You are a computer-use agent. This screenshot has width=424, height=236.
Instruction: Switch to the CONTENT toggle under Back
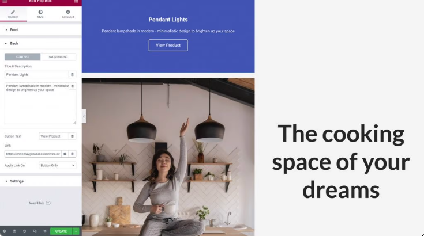22,57
